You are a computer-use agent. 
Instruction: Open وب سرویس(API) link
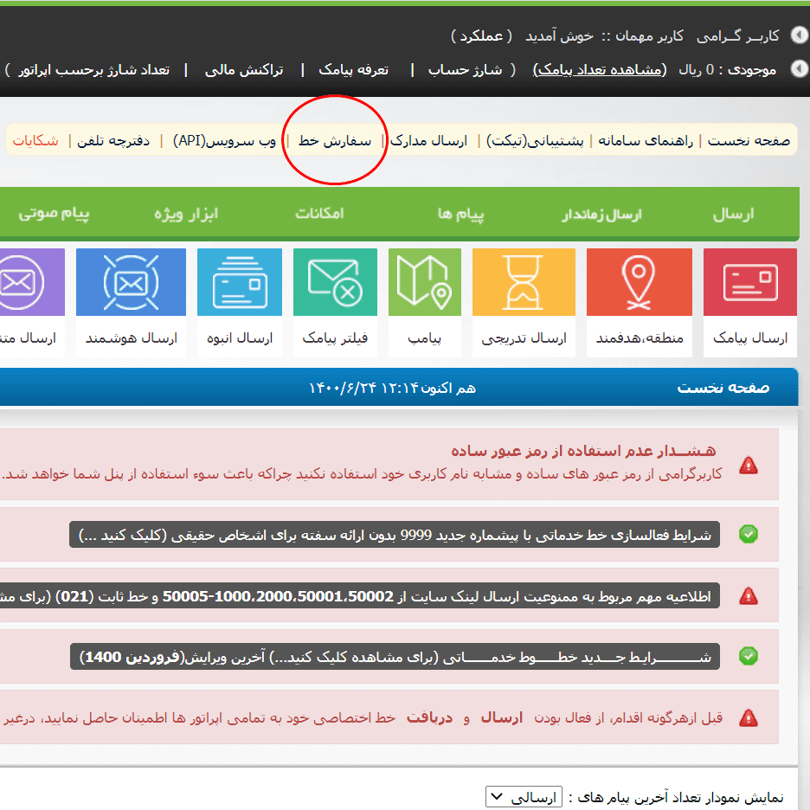pos(224,140)
